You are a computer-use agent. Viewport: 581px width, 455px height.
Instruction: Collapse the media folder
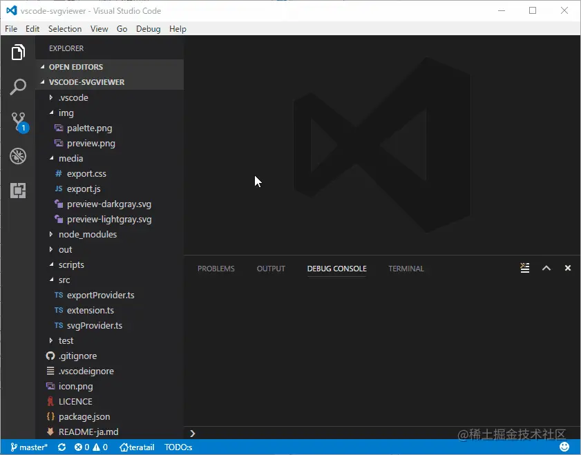tap(110, 158)
